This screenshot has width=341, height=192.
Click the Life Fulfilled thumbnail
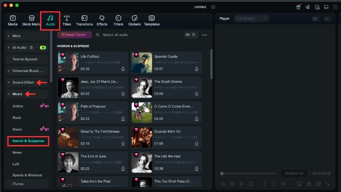point(68,62)
